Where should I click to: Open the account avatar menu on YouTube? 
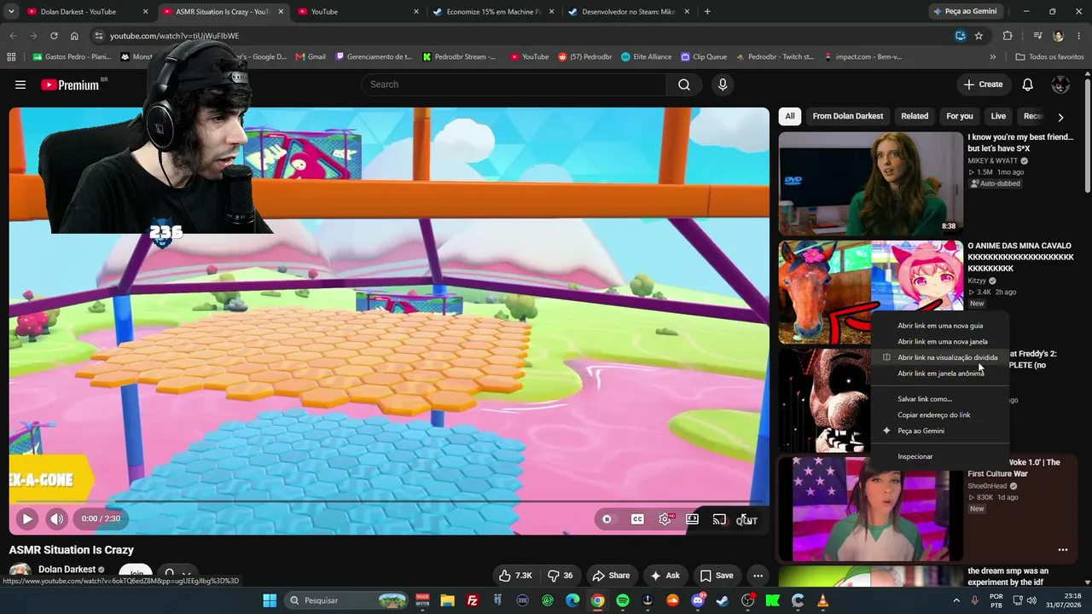(1060, 84)
